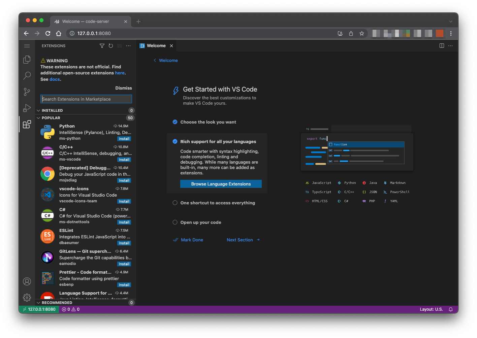Open the hamburger application menu
This screenshot has height=338, width=477.
pos(27,46)
